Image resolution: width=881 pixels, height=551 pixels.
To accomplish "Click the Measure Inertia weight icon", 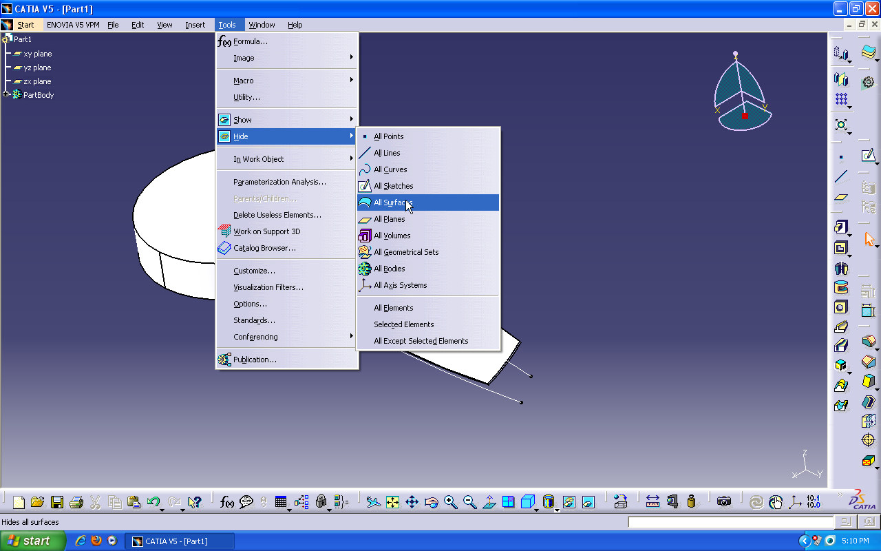I will point(692,502).
